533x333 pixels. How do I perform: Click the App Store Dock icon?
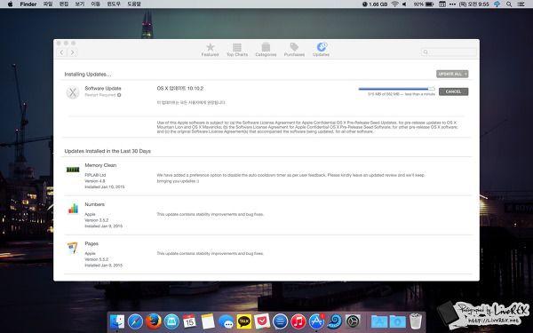316,321
